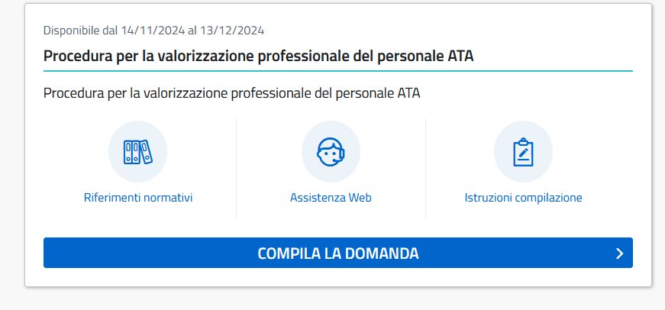
Task: Click the COMPILA LA DOMANDA button label
Action: point(338,253)
